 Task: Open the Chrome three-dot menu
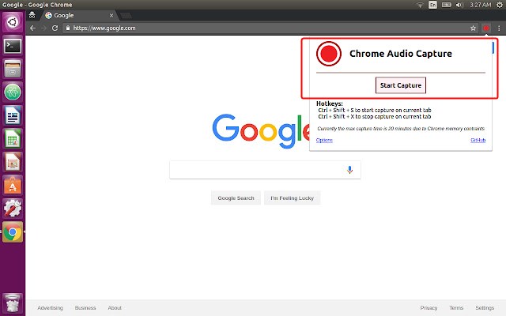[499, 28]
